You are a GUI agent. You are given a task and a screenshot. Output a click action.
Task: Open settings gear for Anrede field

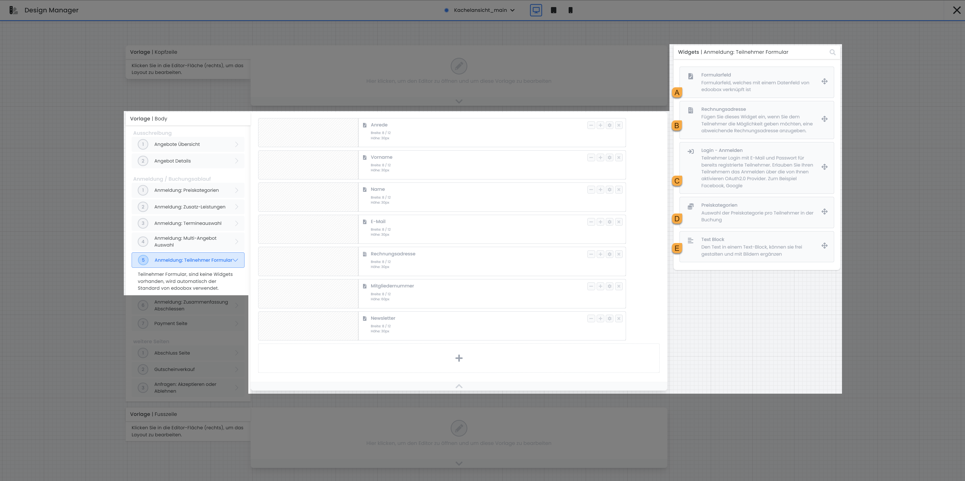click(610, 125)
